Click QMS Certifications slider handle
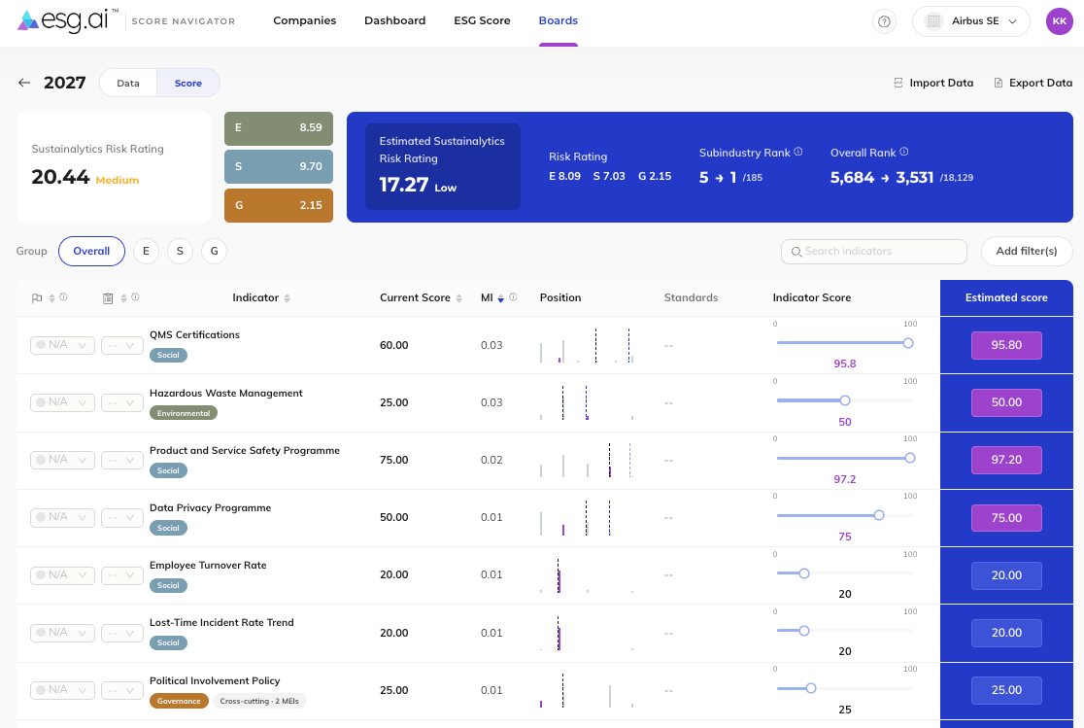The width and height of the screenshot is (1084, 728). (x=908, y=343)
